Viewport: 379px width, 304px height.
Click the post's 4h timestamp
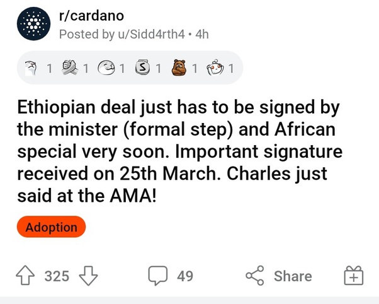pyautogui.click(x=202, y=34)
